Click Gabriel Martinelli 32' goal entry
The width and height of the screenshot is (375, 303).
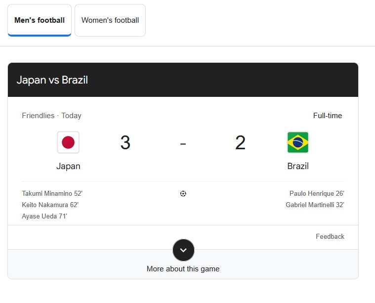tap(315, 205)
